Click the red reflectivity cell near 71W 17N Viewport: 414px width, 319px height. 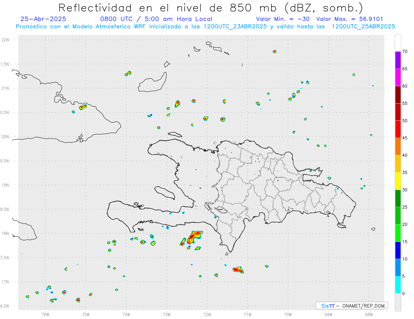238,270
